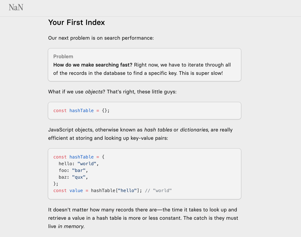Image resolution: width=301 pixels, height=237 pixels.
Task: Click the baz: "qux" code line
Action: click(x=73, y=177)
